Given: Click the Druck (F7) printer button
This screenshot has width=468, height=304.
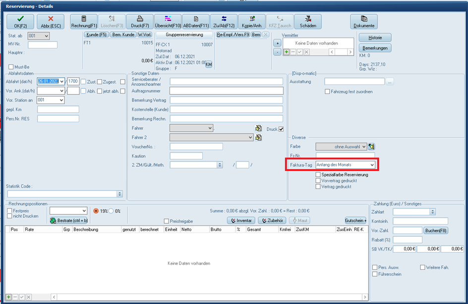Looking at the screenshot, I should 140,21.
